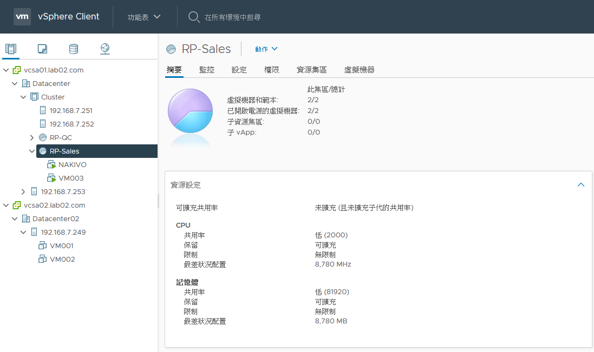Click the Datacenter icon in the tree

click(26, 84)
